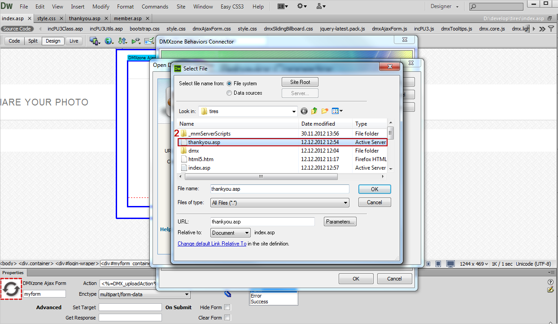Image resolution: width=558 pixels, height=324 pixels.
Task: Create a new folder in Select File dialog
Action: click(325, 111)
